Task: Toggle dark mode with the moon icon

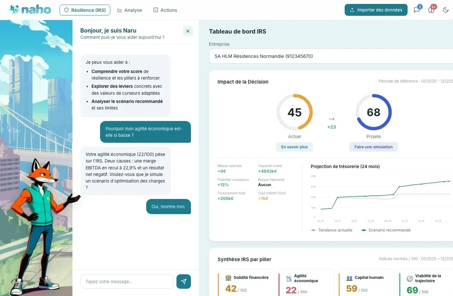Action: 446,10
